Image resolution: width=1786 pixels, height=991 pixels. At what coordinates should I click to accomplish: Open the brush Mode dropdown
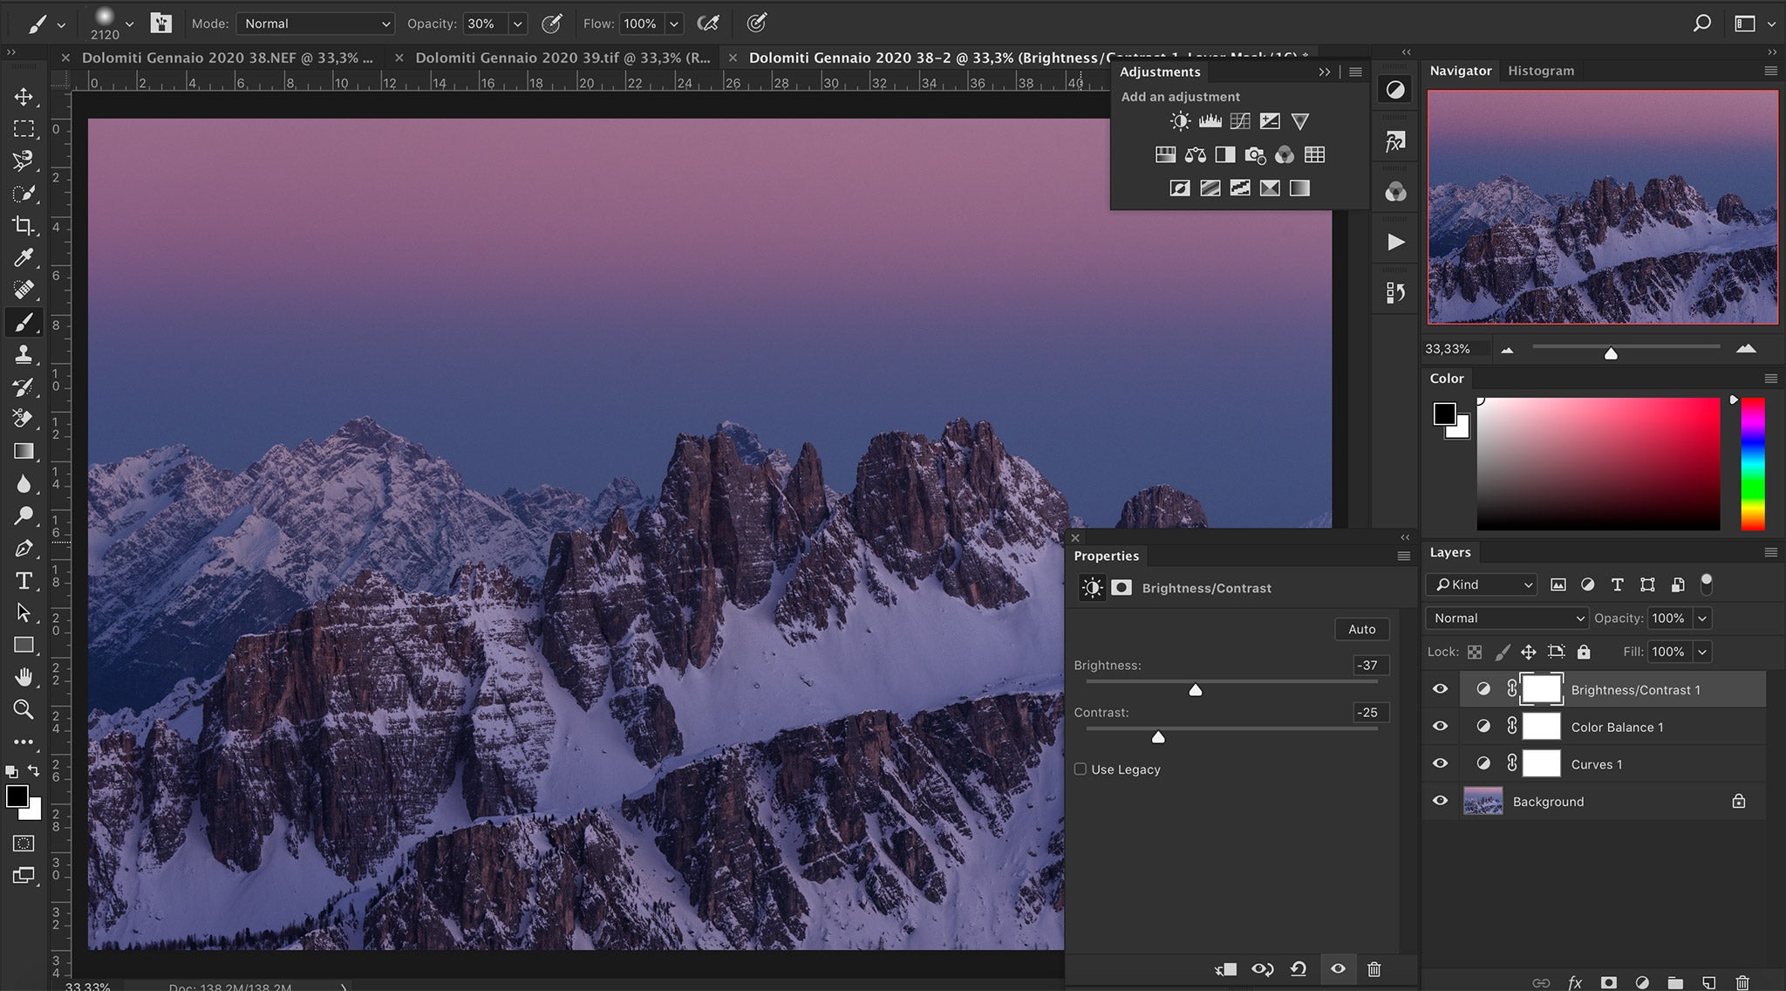(316, 24)
